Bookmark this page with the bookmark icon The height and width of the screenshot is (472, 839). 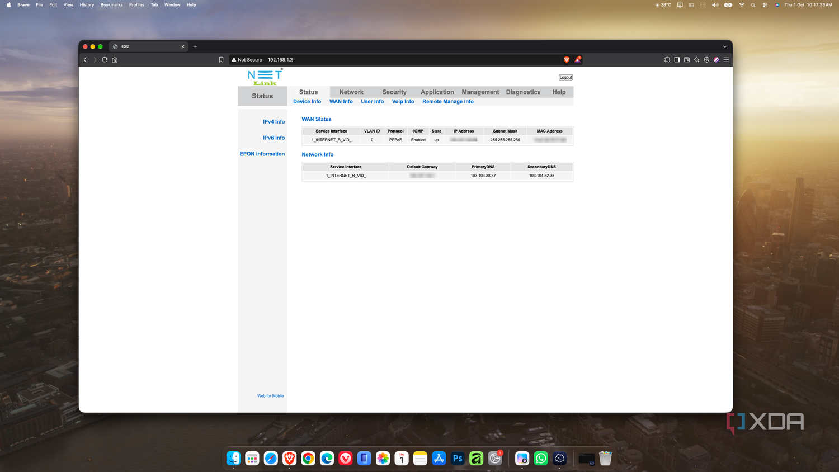tap(221, 60)
